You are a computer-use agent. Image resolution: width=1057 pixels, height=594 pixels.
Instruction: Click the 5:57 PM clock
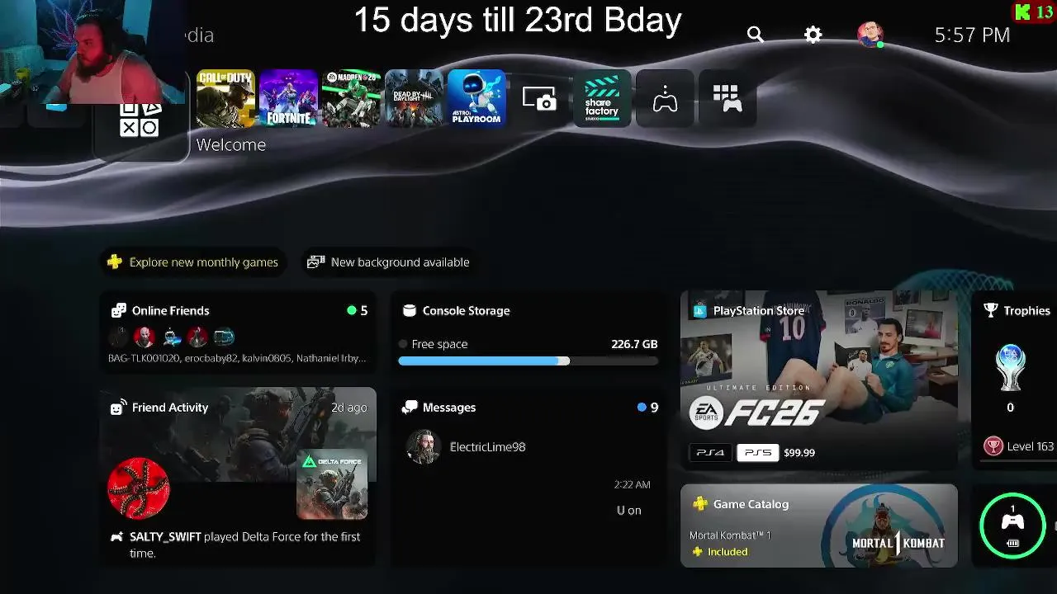972,35
